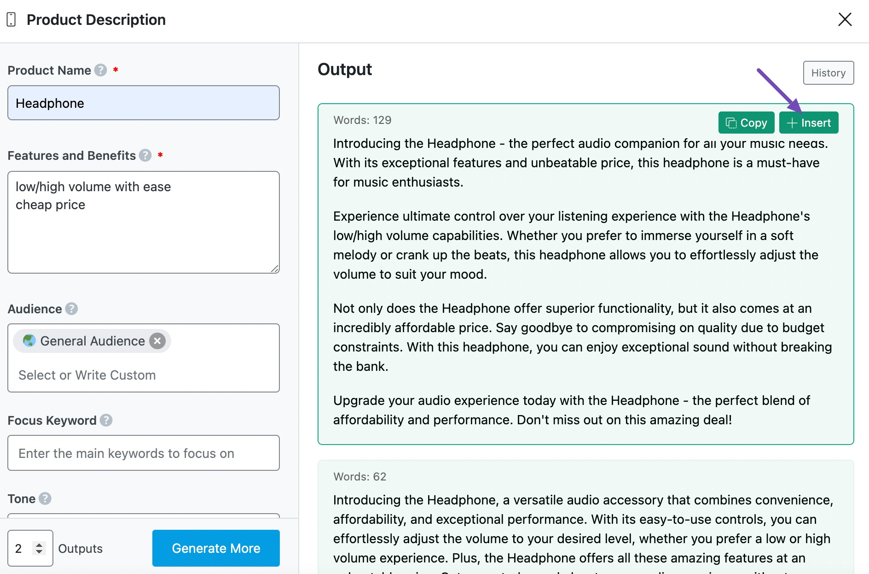Image resolution: width=869 pixels, height=574 pixels.
Task: Click the globe icon on General Audience tag
Action: 30,341
